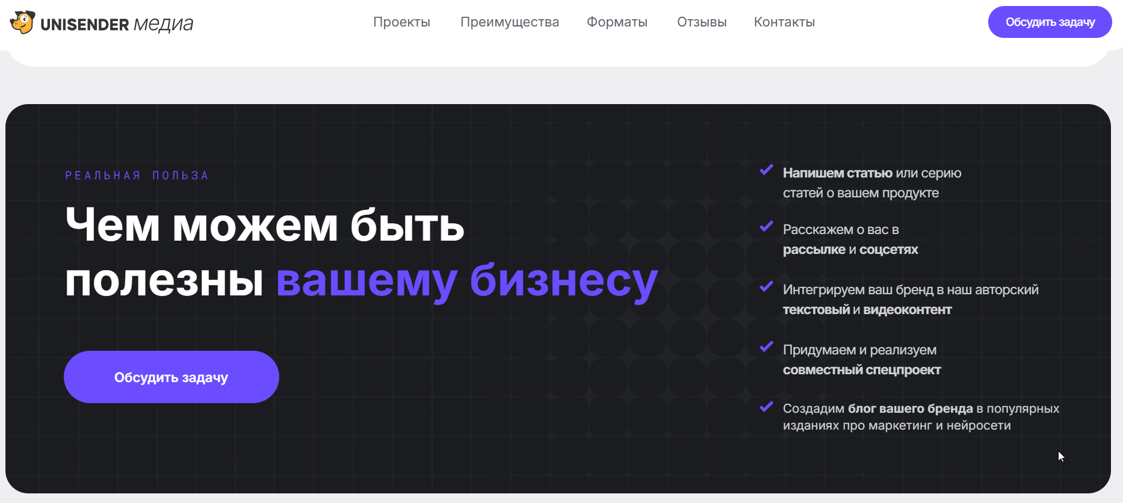Image resolution: width=1123 pixels, height=503 pixels.
Task: Select the text Напишем статью или серию
Action: click(x=872, y=173)
